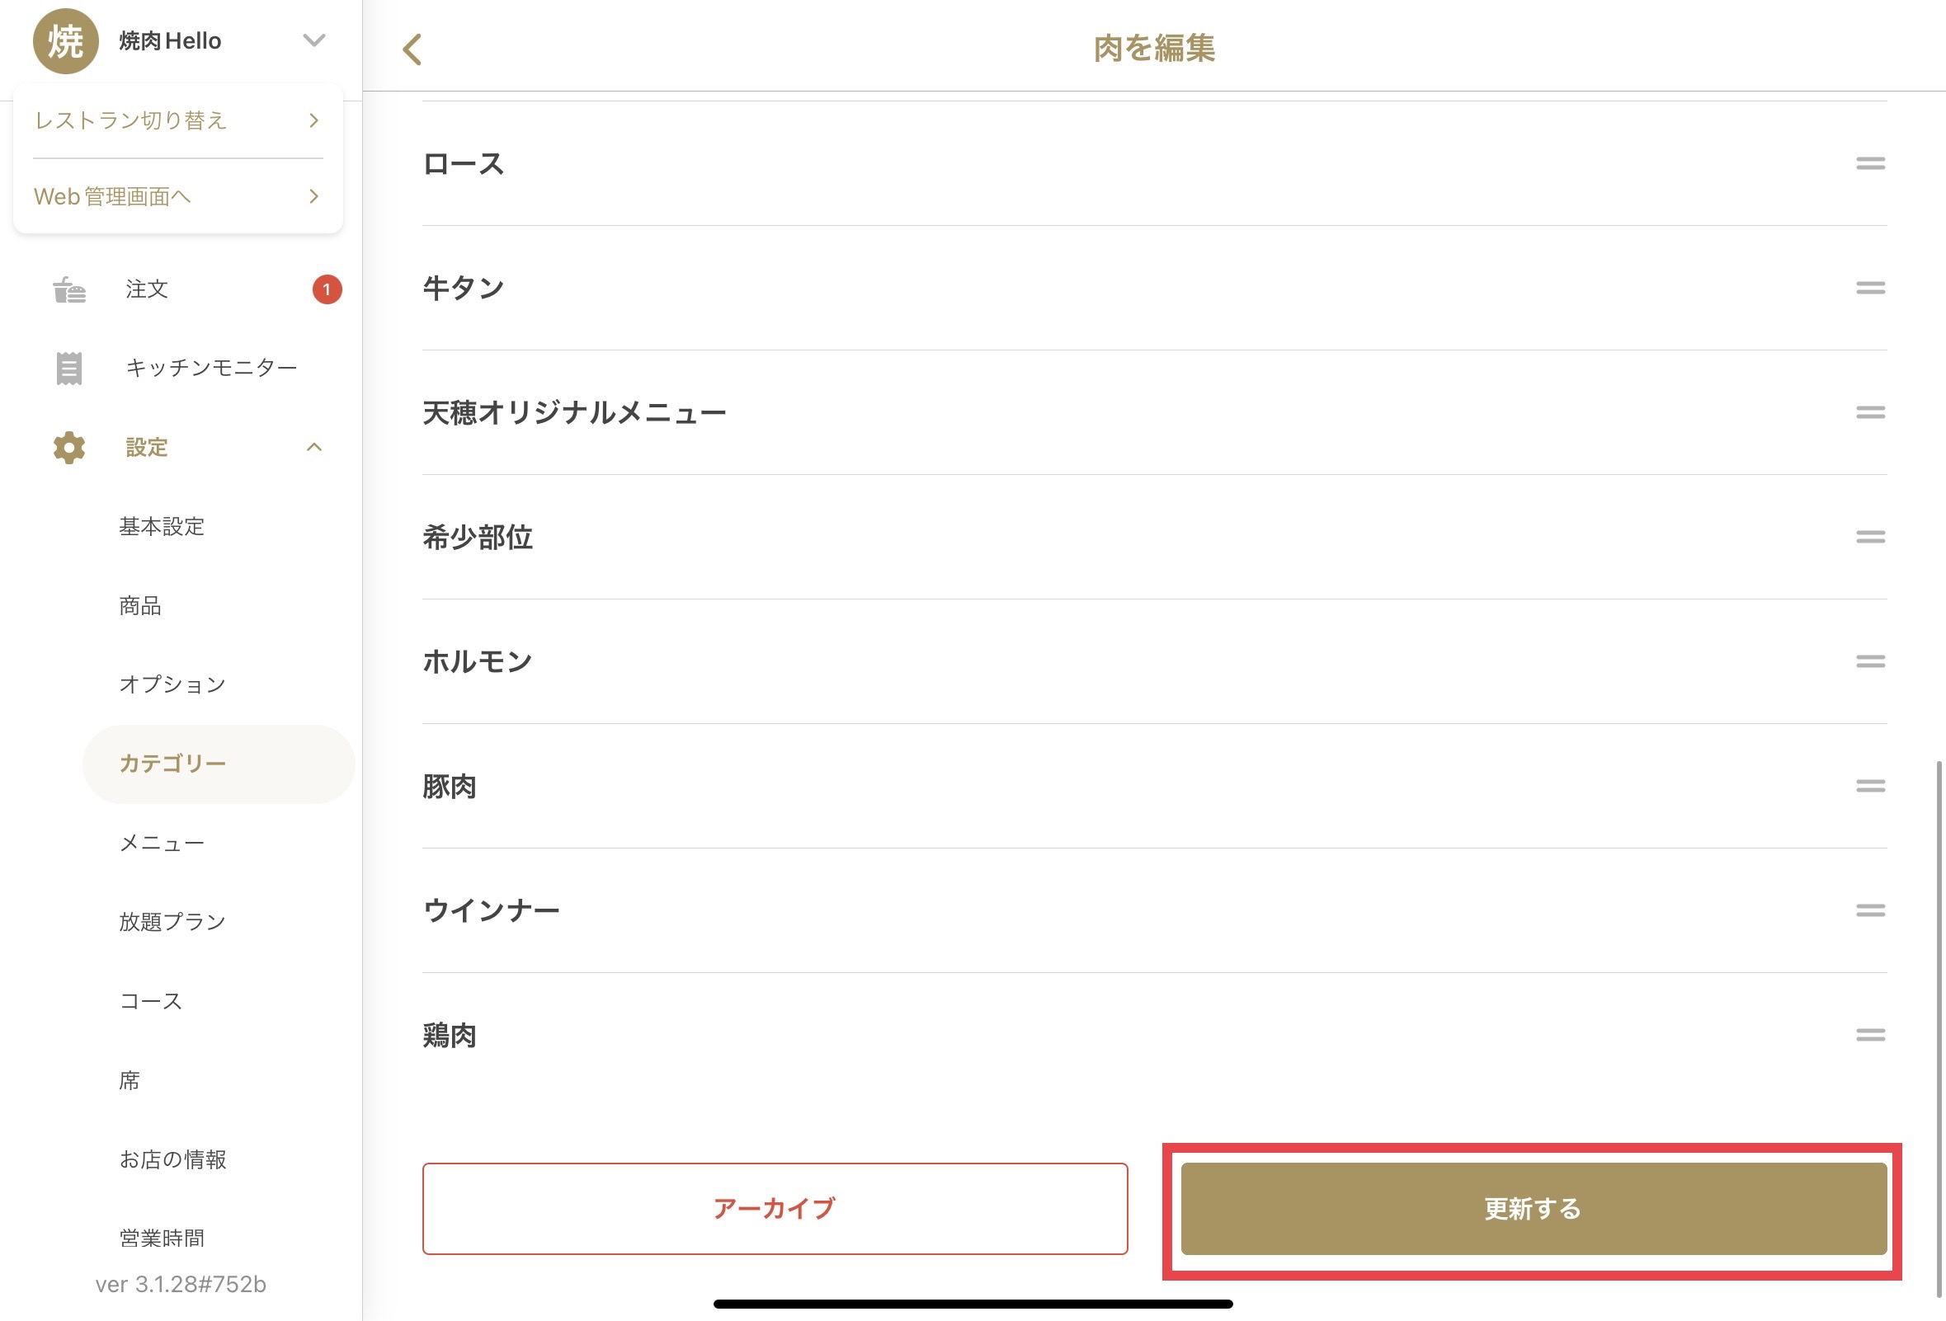Click the 注文 order basket icon

[x=68, y=289]
